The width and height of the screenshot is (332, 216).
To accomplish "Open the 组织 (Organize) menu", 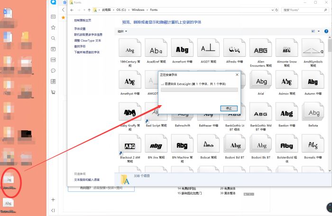I will [x=122, y=31].
